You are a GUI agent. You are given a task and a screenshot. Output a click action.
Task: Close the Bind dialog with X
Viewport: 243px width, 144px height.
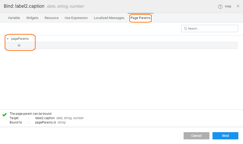click(x=238, y=6)
